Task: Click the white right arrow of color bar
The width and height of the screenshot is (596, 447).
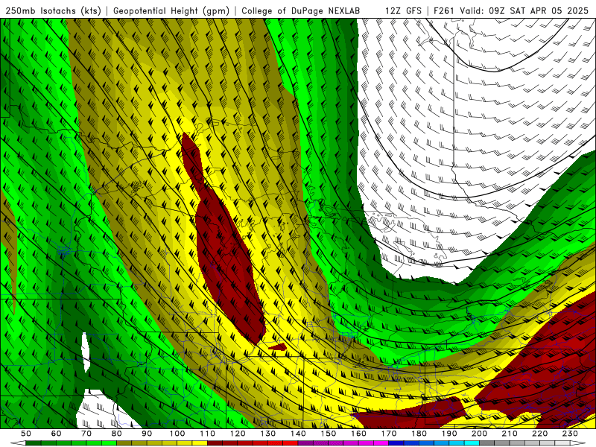Action: pos(578,443)
